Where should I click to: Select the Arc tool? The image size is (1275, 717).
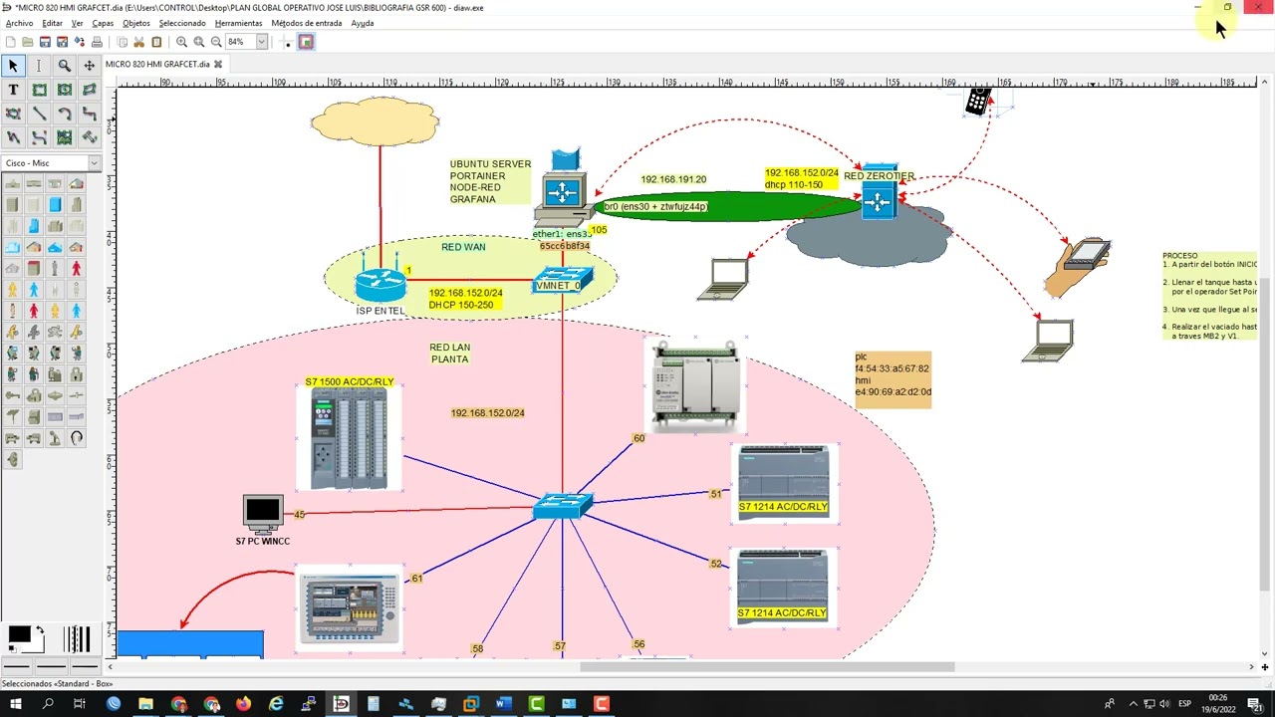(64, 114)
